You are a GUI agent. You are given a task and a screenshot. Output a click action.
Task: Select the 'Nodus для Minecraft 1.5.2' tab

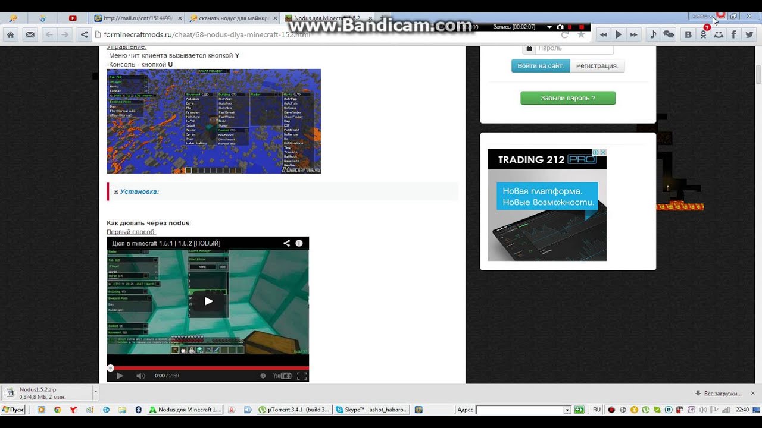[x=326, y=18]
